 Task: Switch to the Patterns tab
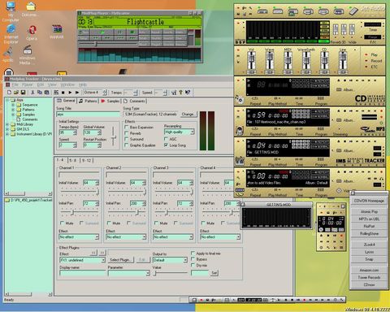pyautogui.click(x=88, y=101)
